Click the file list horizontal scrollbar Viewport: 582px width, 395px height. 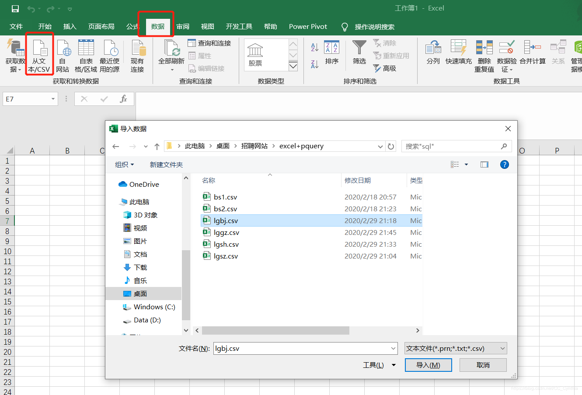(275, 331)
